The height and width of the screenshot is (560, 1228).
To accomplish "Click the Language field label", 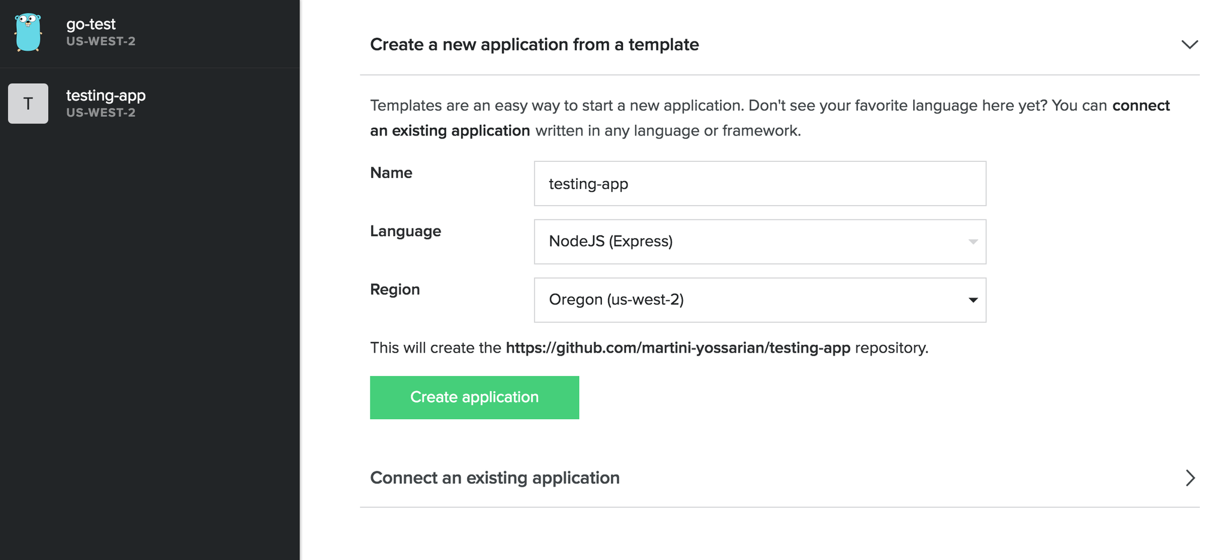I will 405,231.
